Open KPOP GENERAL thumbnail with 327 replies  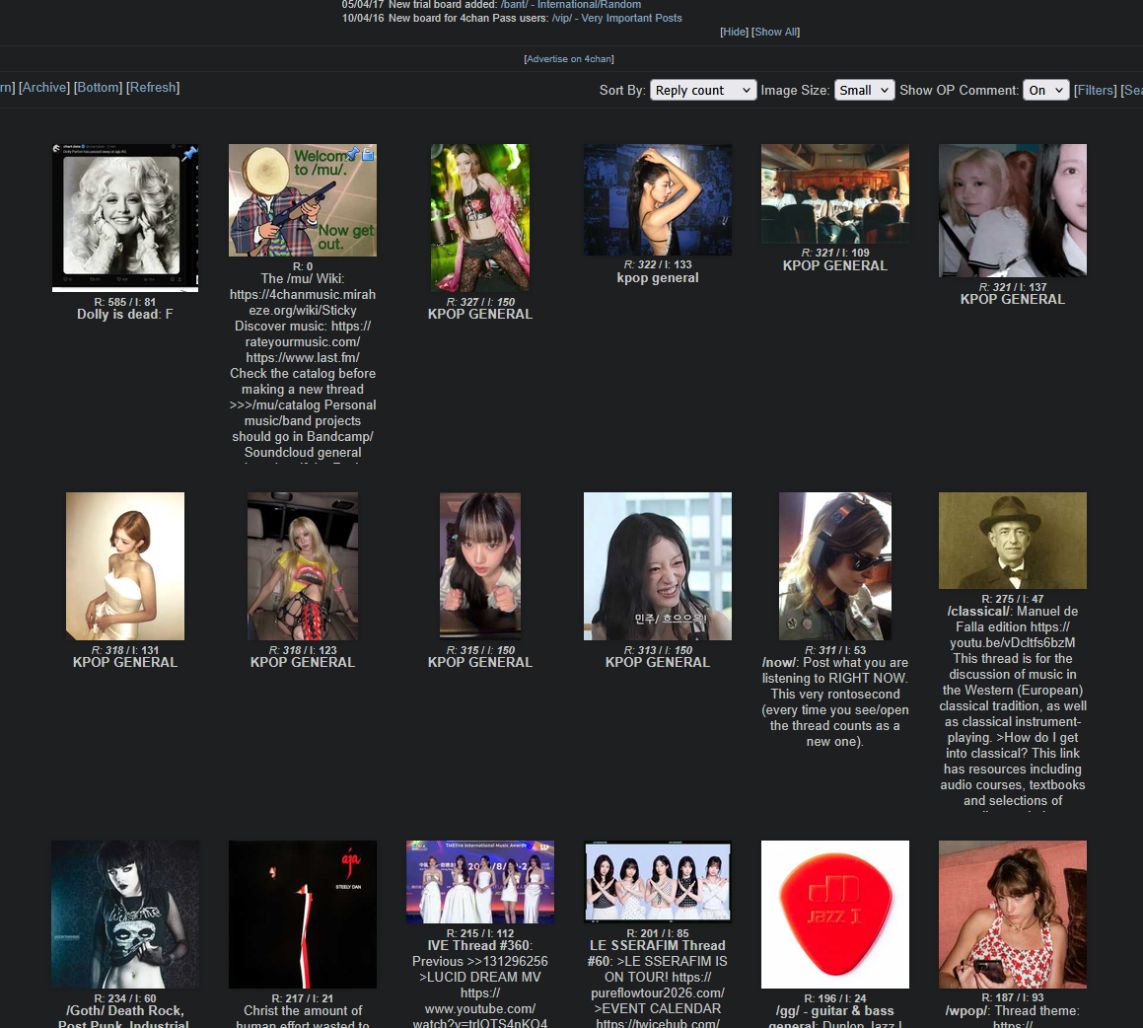(479, 218)
